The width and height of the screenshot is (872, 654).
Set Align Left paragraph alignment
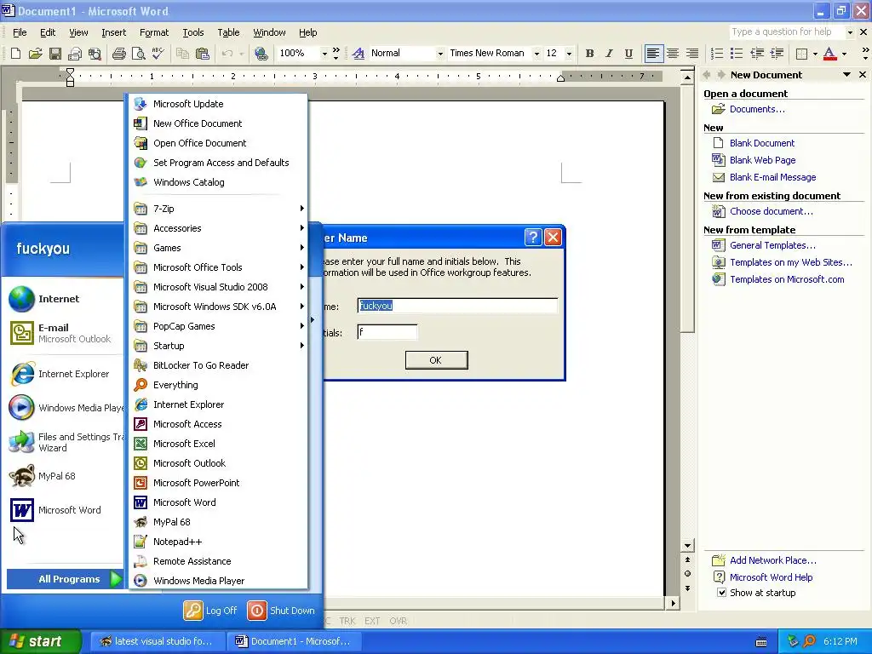pyautogui.click(x=653, y=54)
